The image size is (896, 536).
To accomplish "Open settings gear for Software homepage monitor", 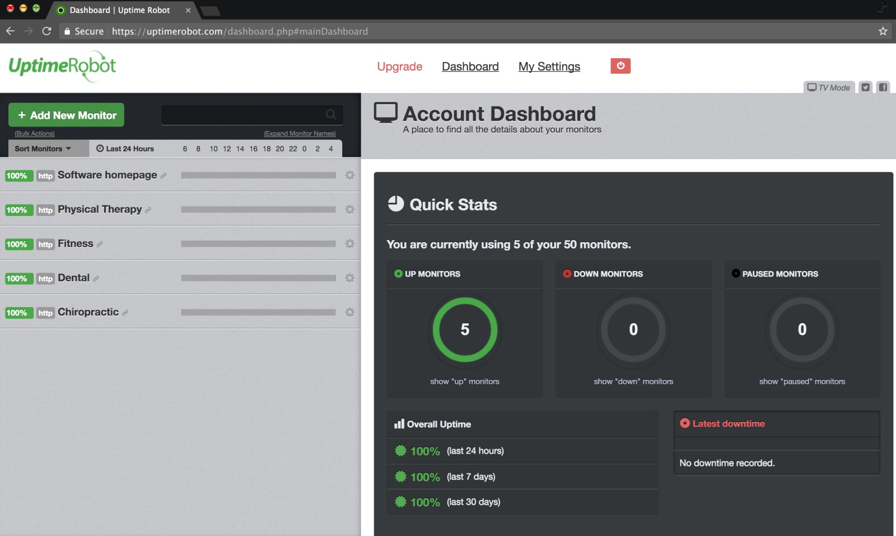I will (350, 175).
